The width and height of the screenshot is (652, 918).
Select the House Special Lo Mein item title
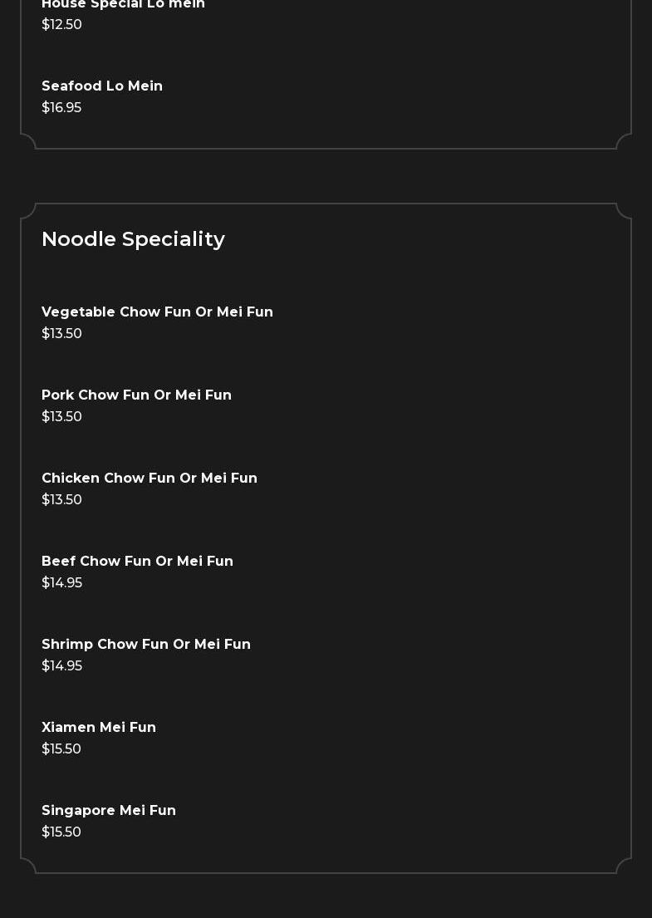pyautogui.click(x=123, y=5)
